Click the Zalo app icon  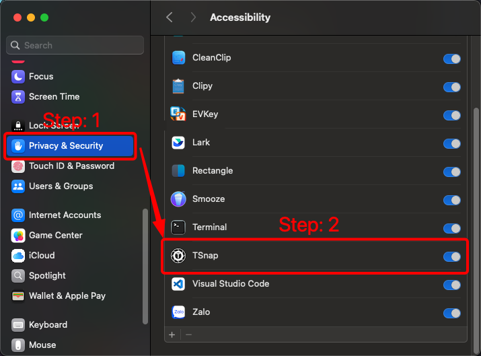[x=178, y=312]
